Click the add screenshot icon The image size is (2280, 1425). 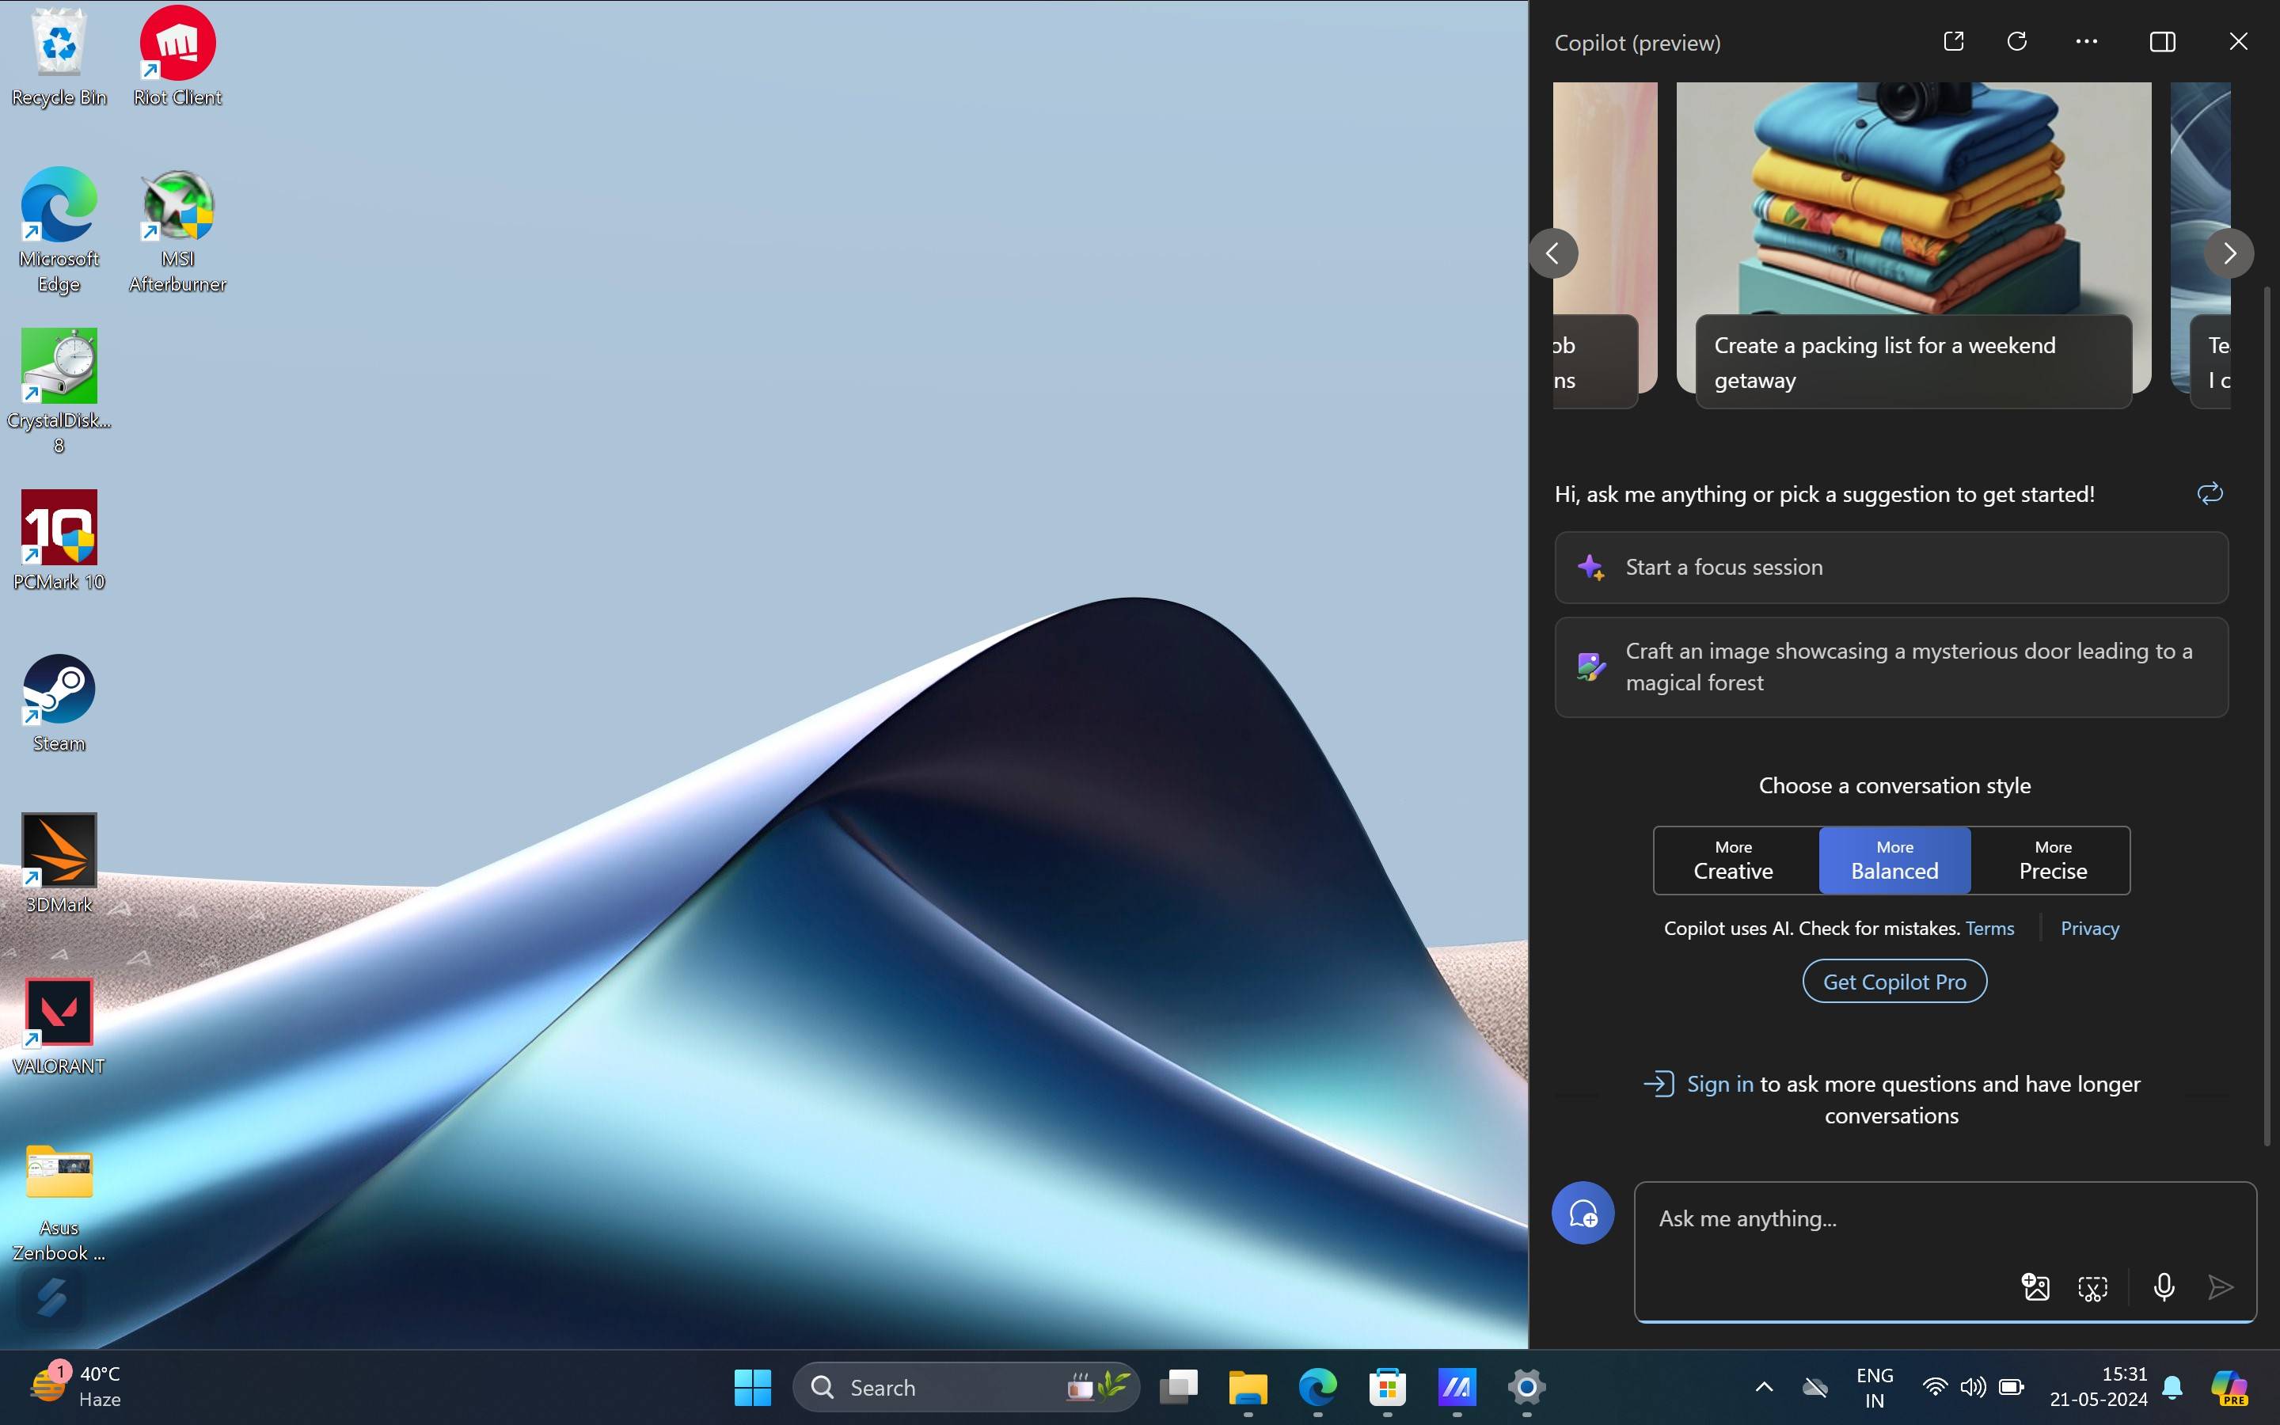[x=2092, y=1287]
